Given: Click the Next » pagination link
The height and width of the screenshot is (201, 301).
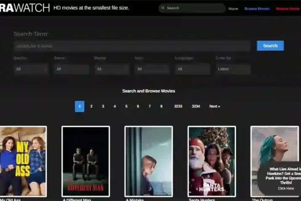Looking at the screenshot, I should coord(215,106).
